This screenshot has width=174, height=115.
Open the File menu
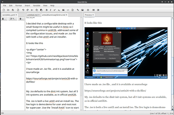pyautogui.click(x=5, y=6)
